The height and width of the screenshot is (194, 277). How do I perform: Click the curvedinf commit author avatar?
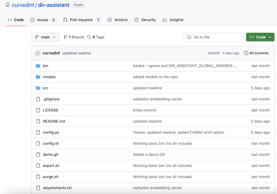pos(38,53)
